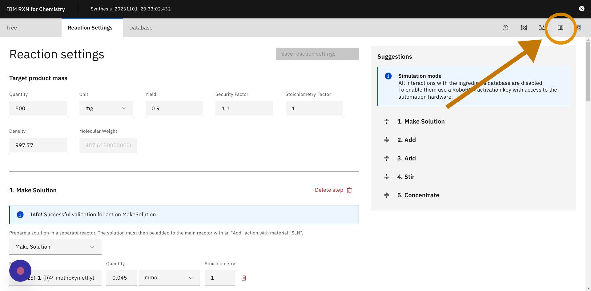Image resolution: width=591 pixels, height=291 pixels.
Task: Click the vertical scrollbar thumb
Action: pyautogui.click(x=588, y=72)
